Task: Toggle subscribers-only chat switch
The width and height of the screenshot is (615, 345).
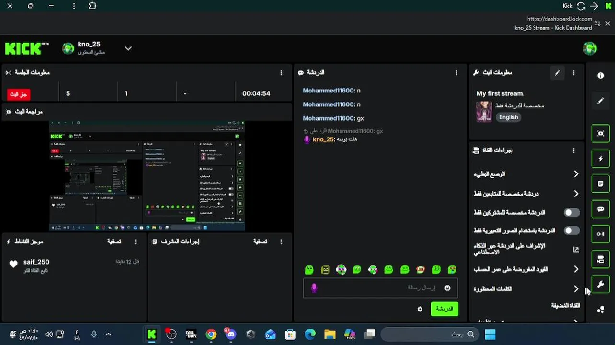Action: click(x=571, y=212)
